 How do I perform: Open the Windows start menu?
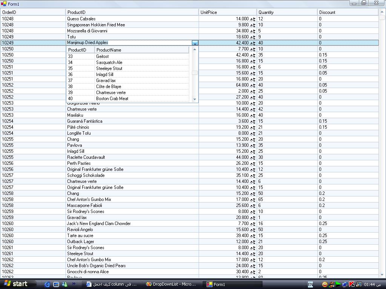(x=15, y=284)
